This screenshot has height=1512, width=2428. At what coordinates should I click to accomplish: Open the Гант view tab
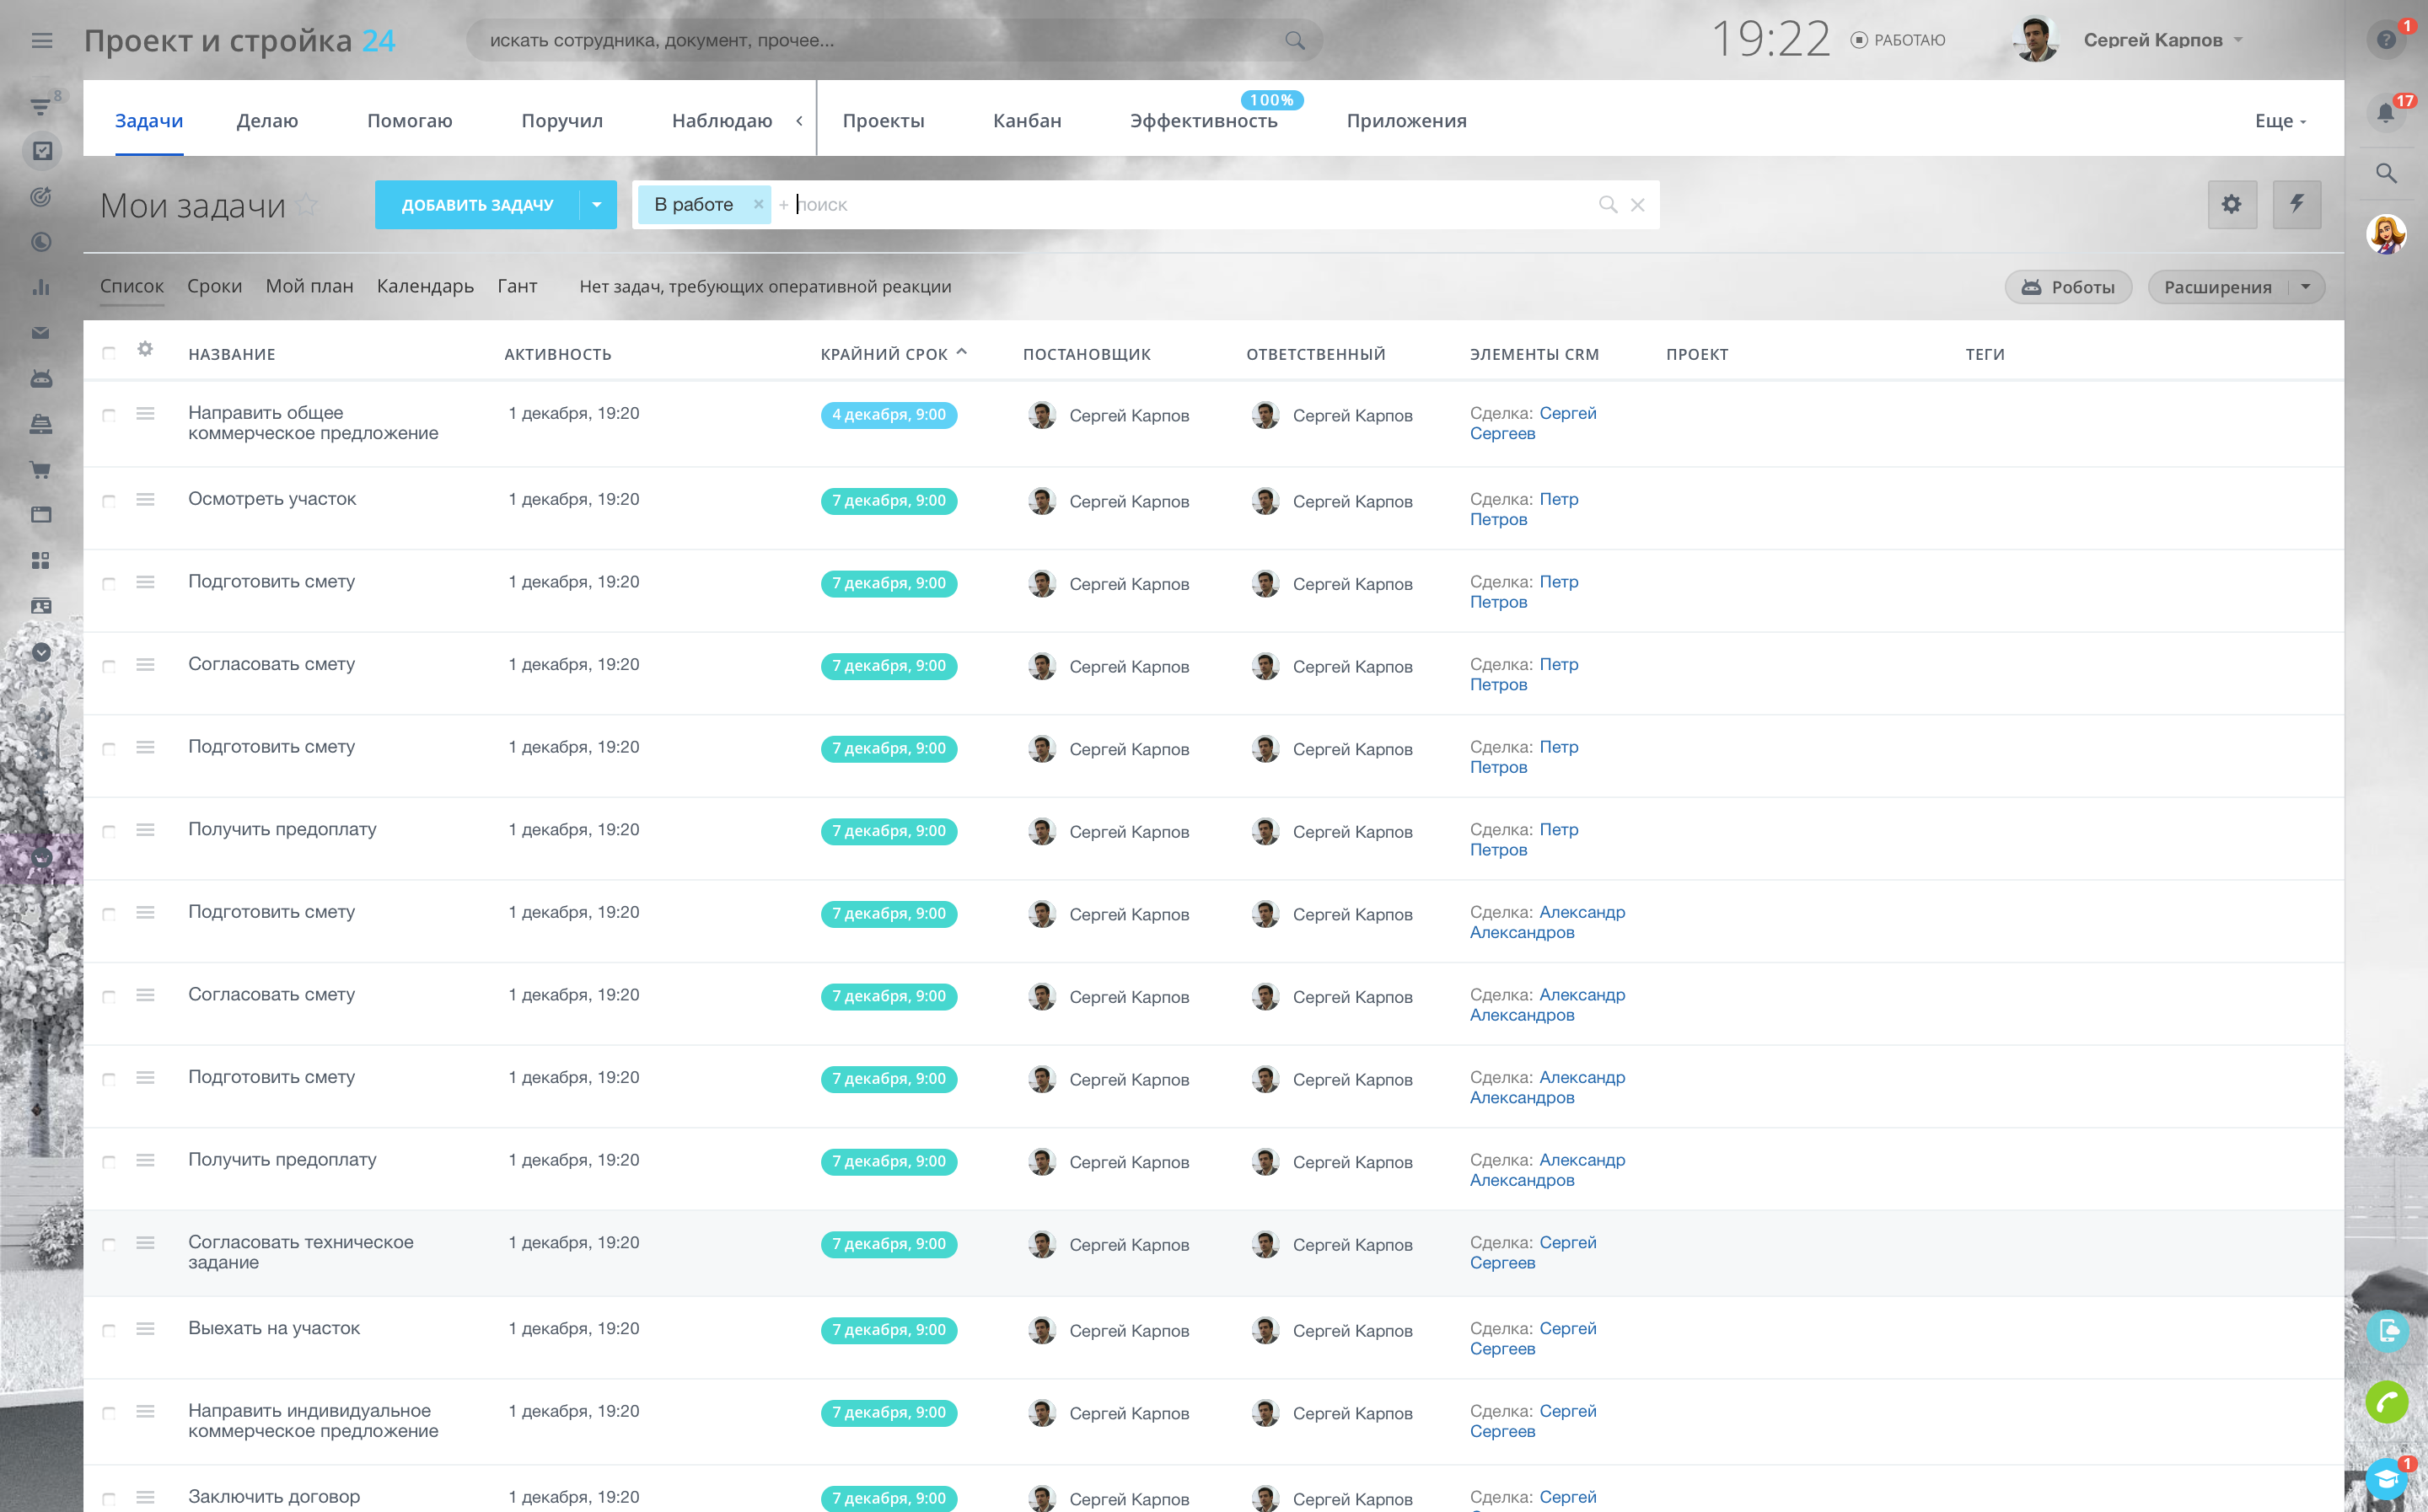pyautogui.click(x=517, y=286)
